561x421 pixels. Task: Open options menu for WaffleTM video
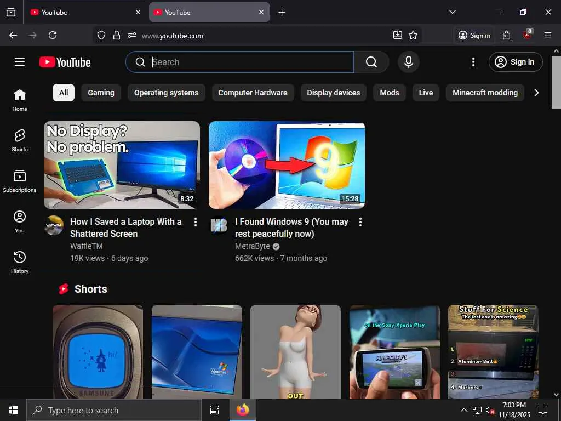196,222
